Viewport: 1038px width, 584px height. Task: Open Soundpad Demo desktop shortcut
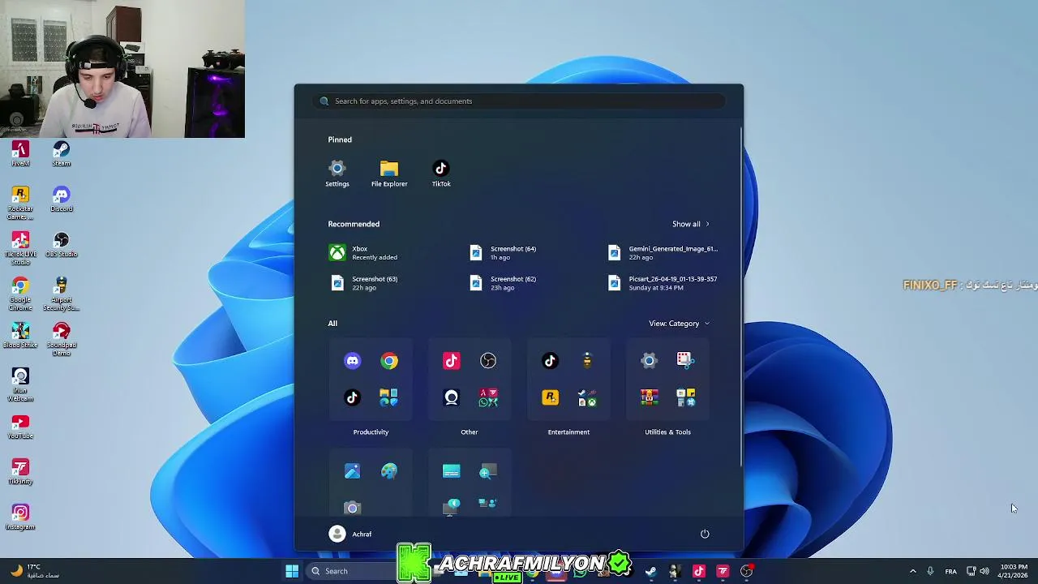tap(62, 339)
